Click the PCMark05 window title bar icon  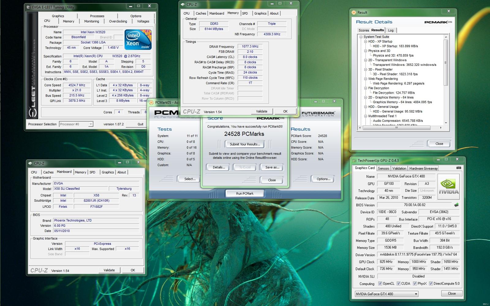pyautogui.click(x=151, y=103)
